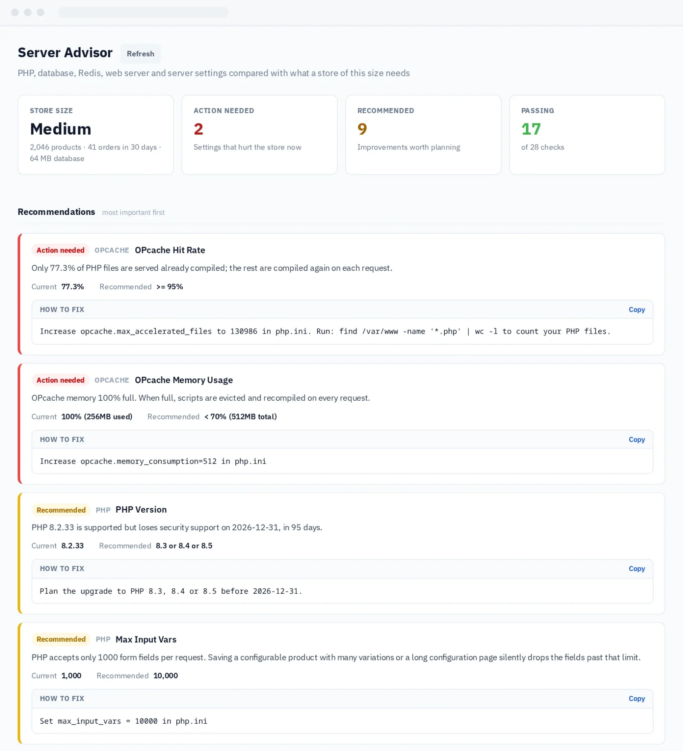Click 'Settings that hurt the store now'
This screenshot has height=751, width=683.
click(x=247, y=147)
